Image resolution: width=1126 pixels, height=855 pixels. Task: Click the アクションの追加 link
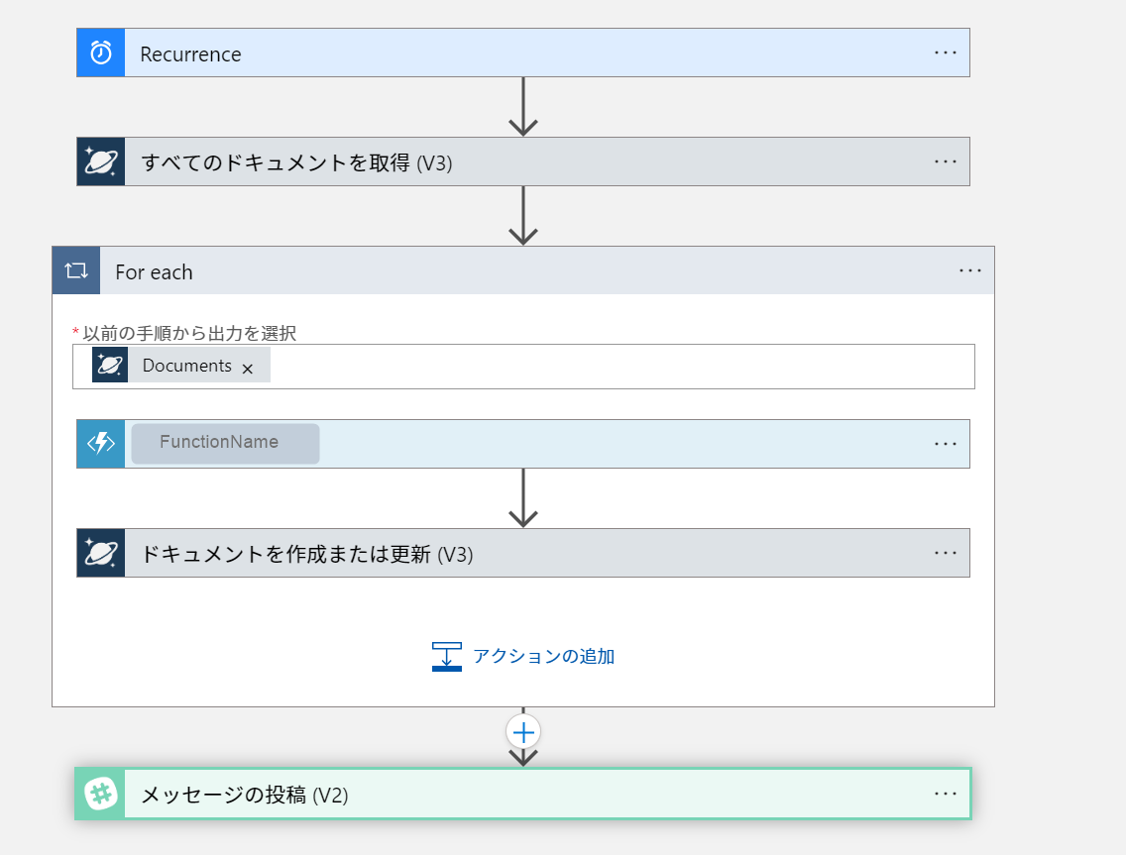coord(543,656)
